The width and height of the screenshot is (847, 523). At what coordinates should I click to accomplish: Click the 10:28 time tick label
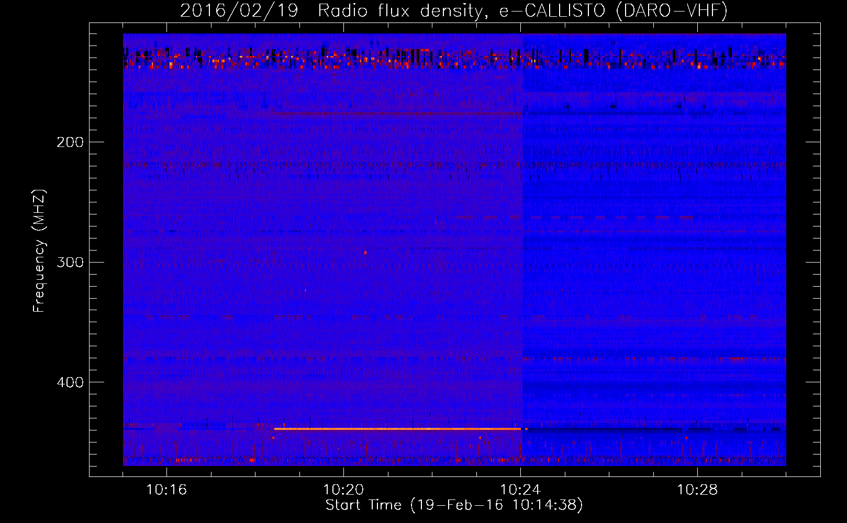point(697,490)
